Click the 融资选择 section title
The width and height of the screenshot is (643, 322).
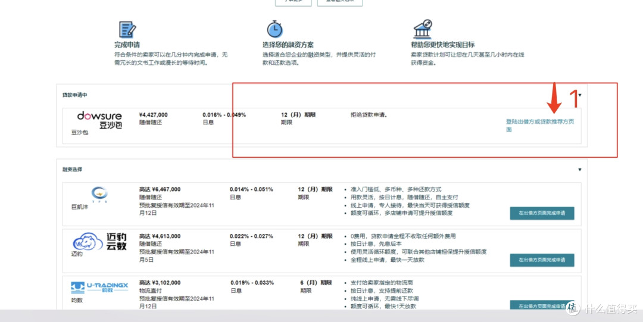point(72,170)
